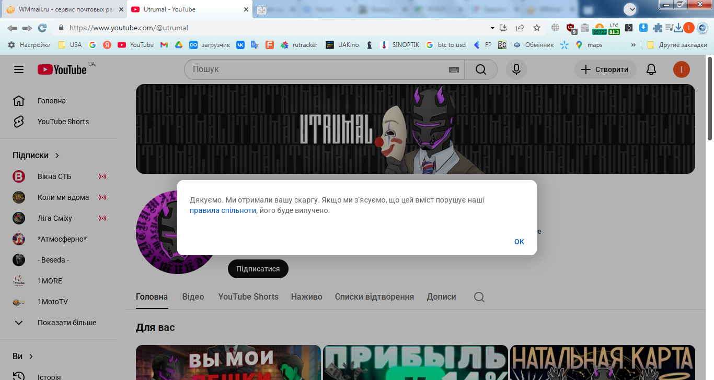
Task: Go forward in browser history
Action: (27, 28)
